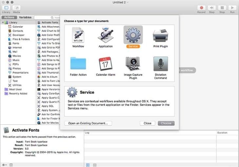Viewport: 239px width, 167px height.
Task: Select the Add to Album action
Action: (49, 77)
